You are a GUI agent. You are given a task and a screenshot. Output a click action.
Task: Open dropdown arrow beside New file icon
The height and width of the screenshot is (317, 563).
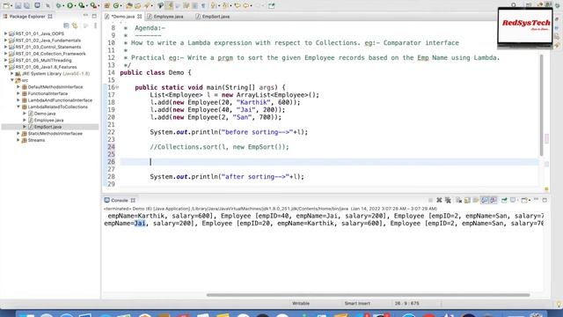[11, 6]
